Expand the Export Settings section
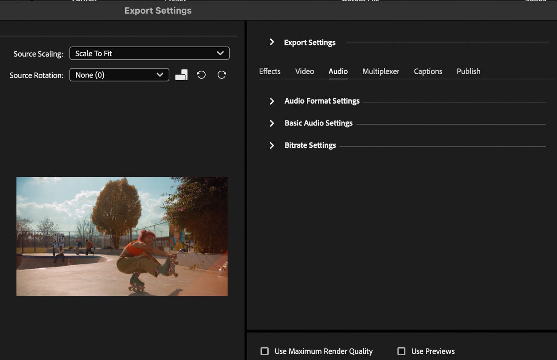 (x=272, y=42)
